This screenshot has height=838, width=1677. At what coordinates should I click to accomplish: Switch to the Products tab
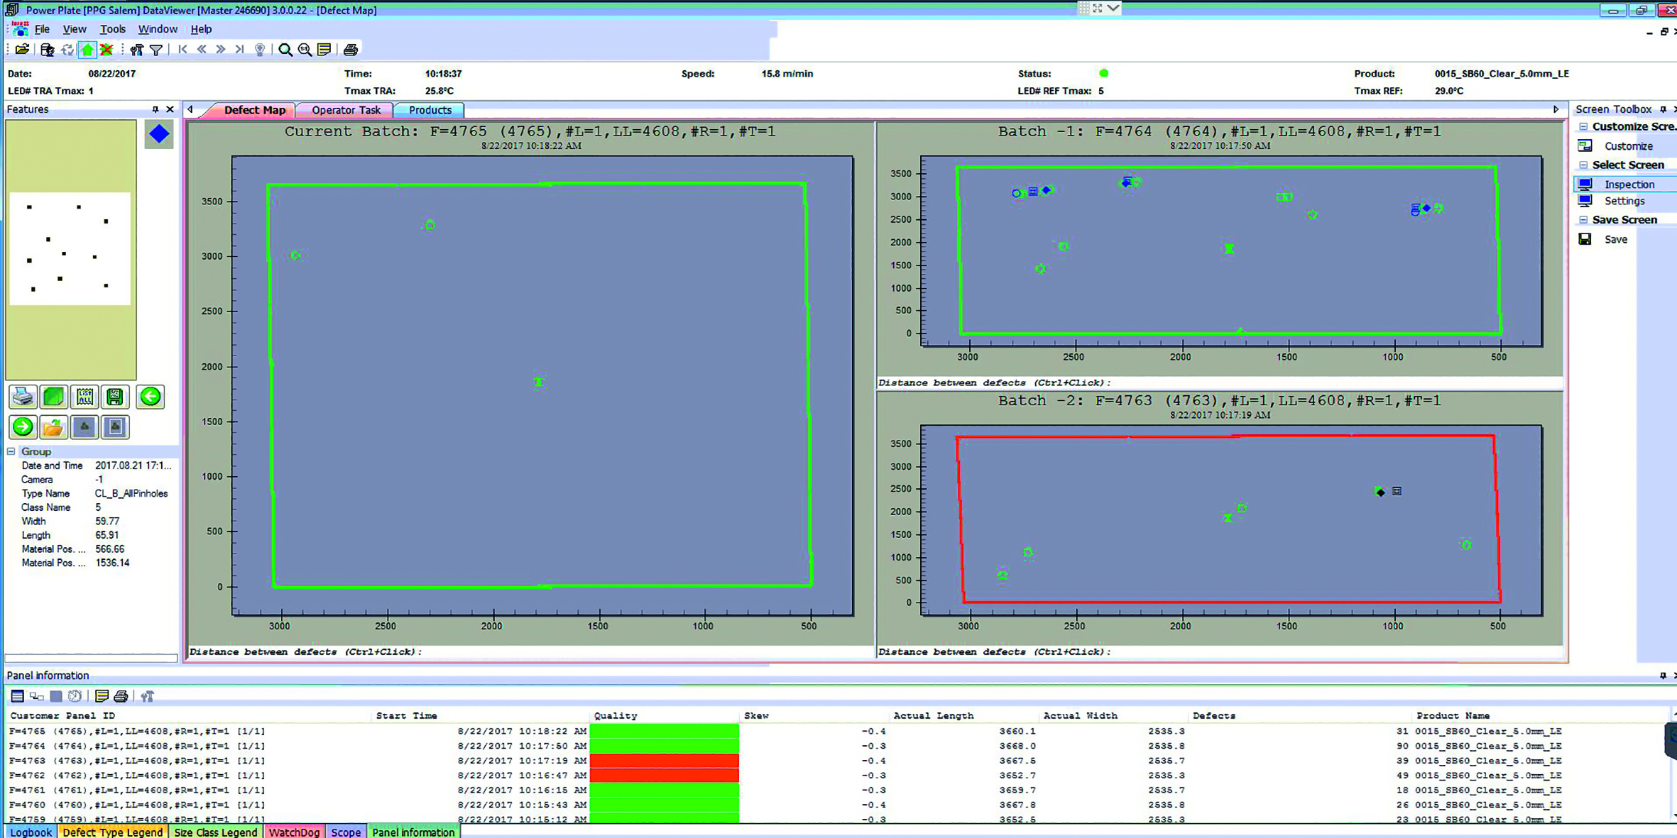[430, 110]
